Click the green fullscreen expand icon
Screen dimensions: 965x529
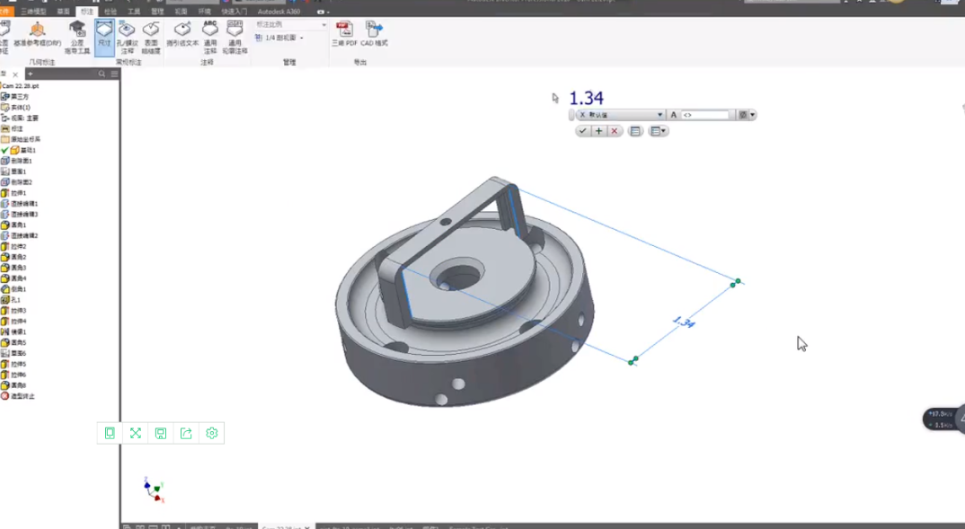136,433
